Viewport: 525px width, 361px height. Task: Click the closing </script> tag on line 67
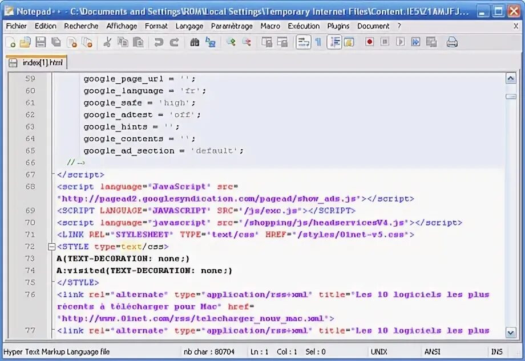(80, 175)
